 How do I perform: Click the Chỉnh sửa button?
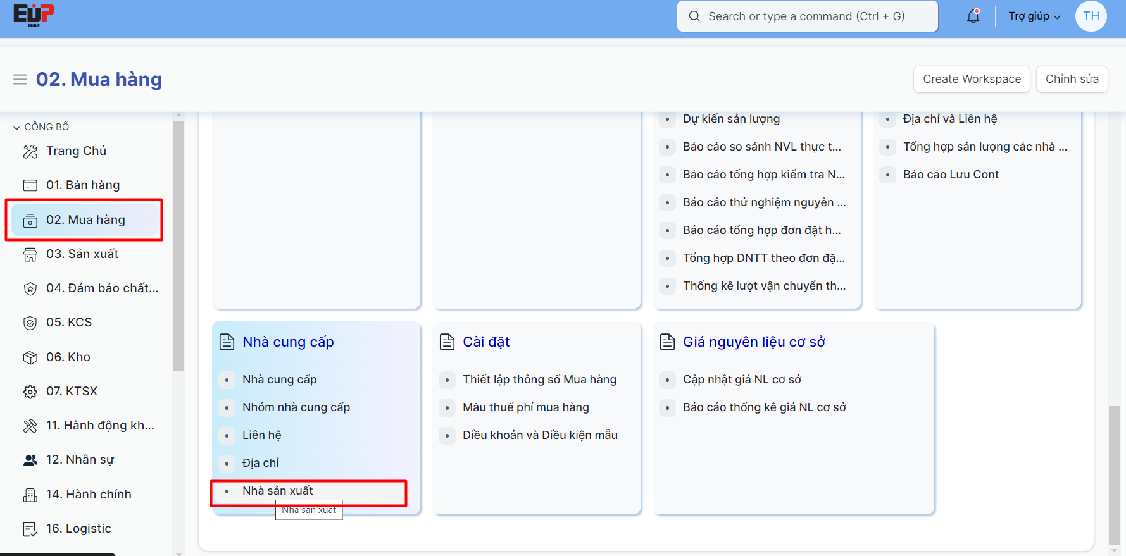click(1072, 79)
